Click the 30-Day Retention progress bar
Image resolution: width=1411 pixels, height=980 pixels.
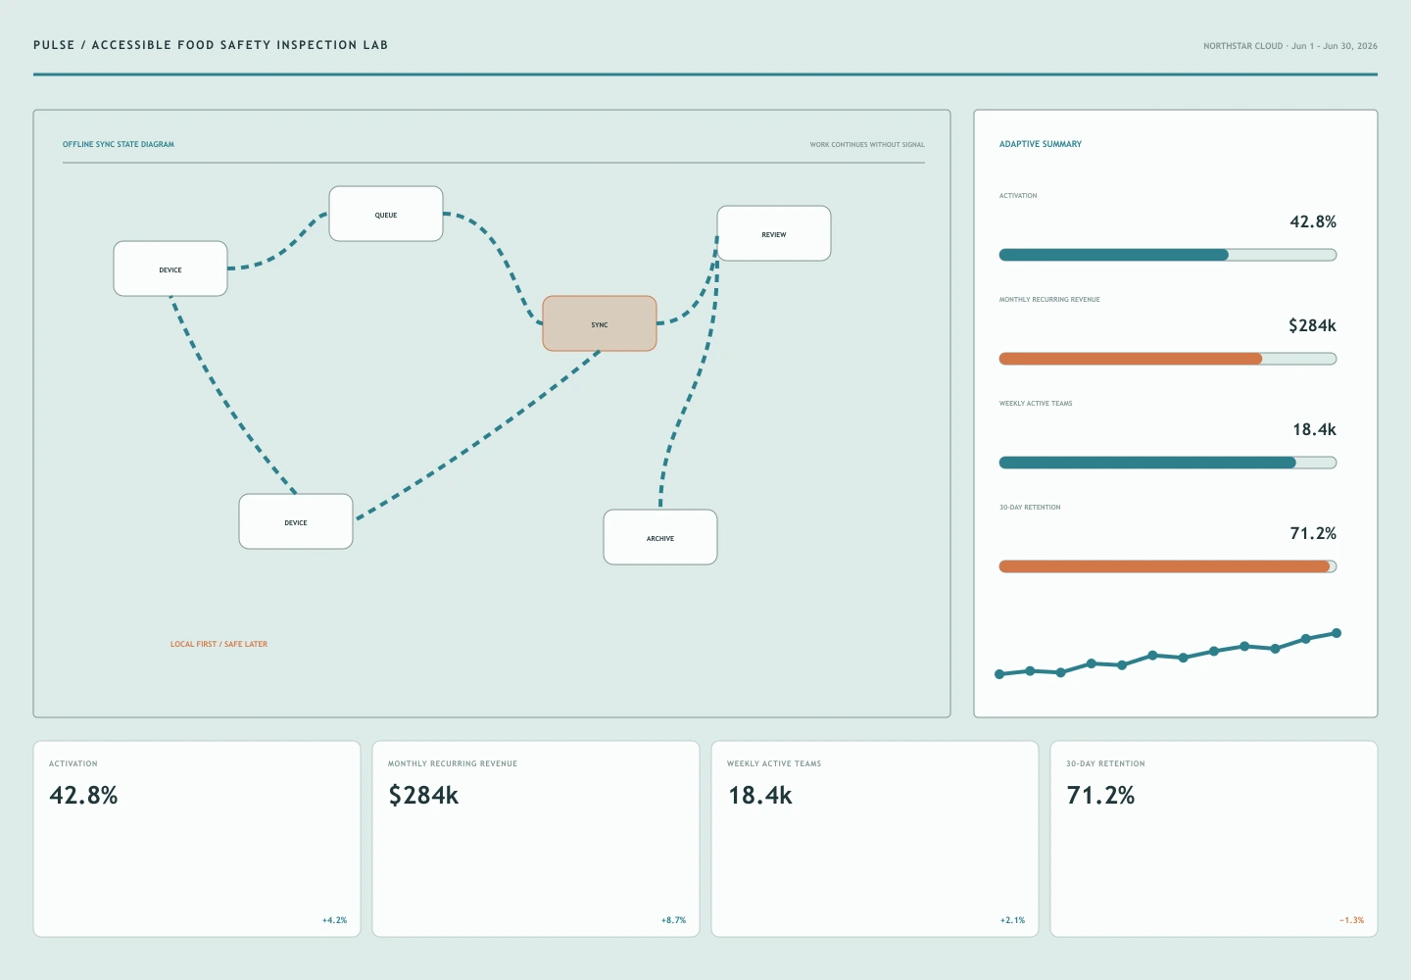pos(1168,566)
